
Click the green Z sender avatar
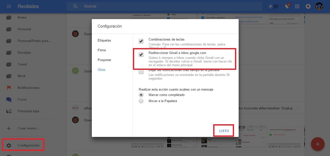click(x=75, y=71)
